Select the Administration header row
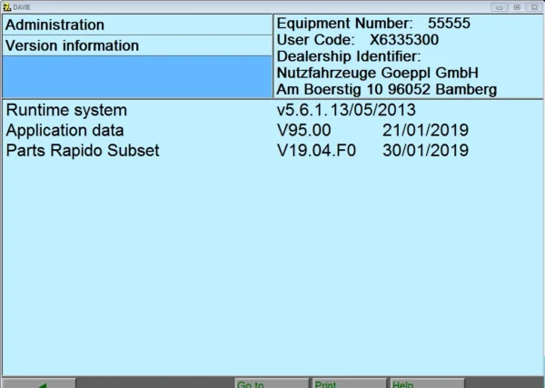 click(137, 25)
